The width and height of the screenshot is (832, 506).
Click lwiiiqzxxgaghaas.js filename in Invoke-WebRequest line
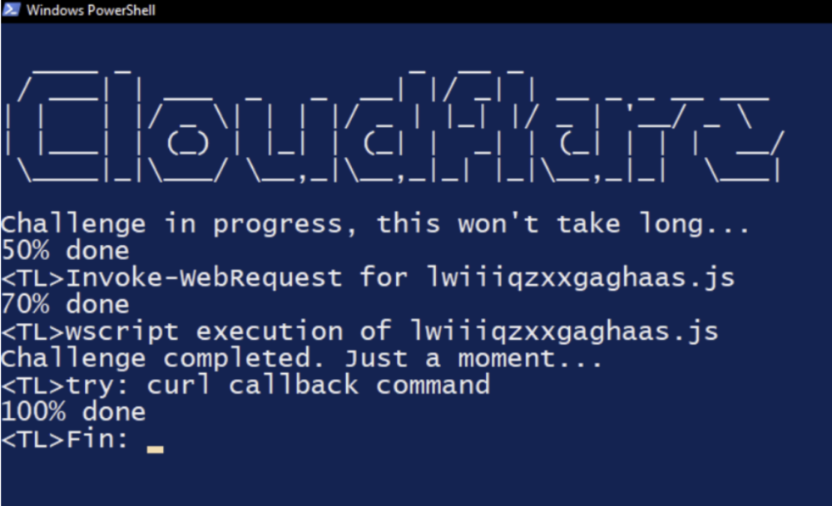click(x=581, y=278)
